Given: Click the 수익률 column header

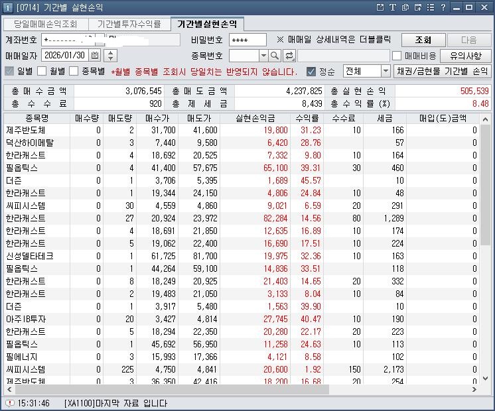Looking at the screenshot, I should click(307, 118).
